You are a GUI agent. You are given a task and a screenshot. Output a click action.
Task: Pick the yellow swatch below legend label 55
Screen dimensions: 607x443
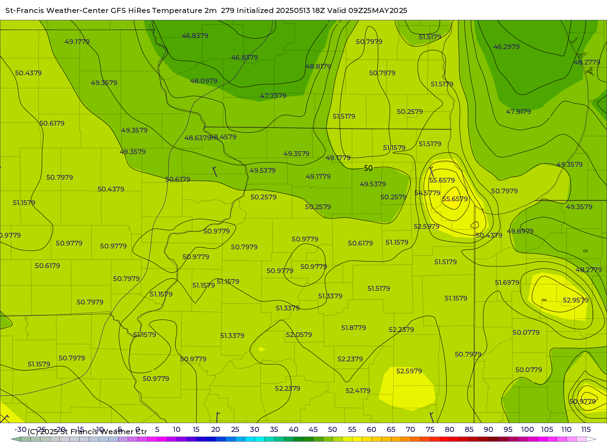tap(357, 439)
